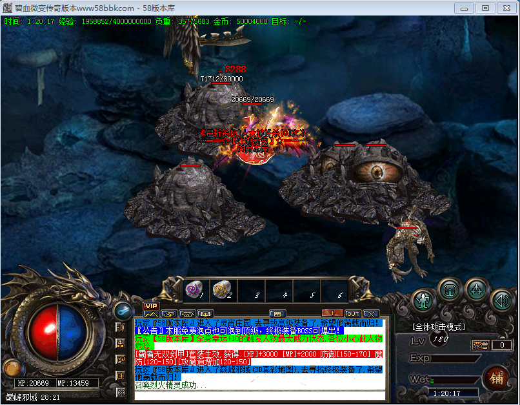The image size is (520, 405).
Task: Open the skills sparkle icon
Action: point(477,291)
